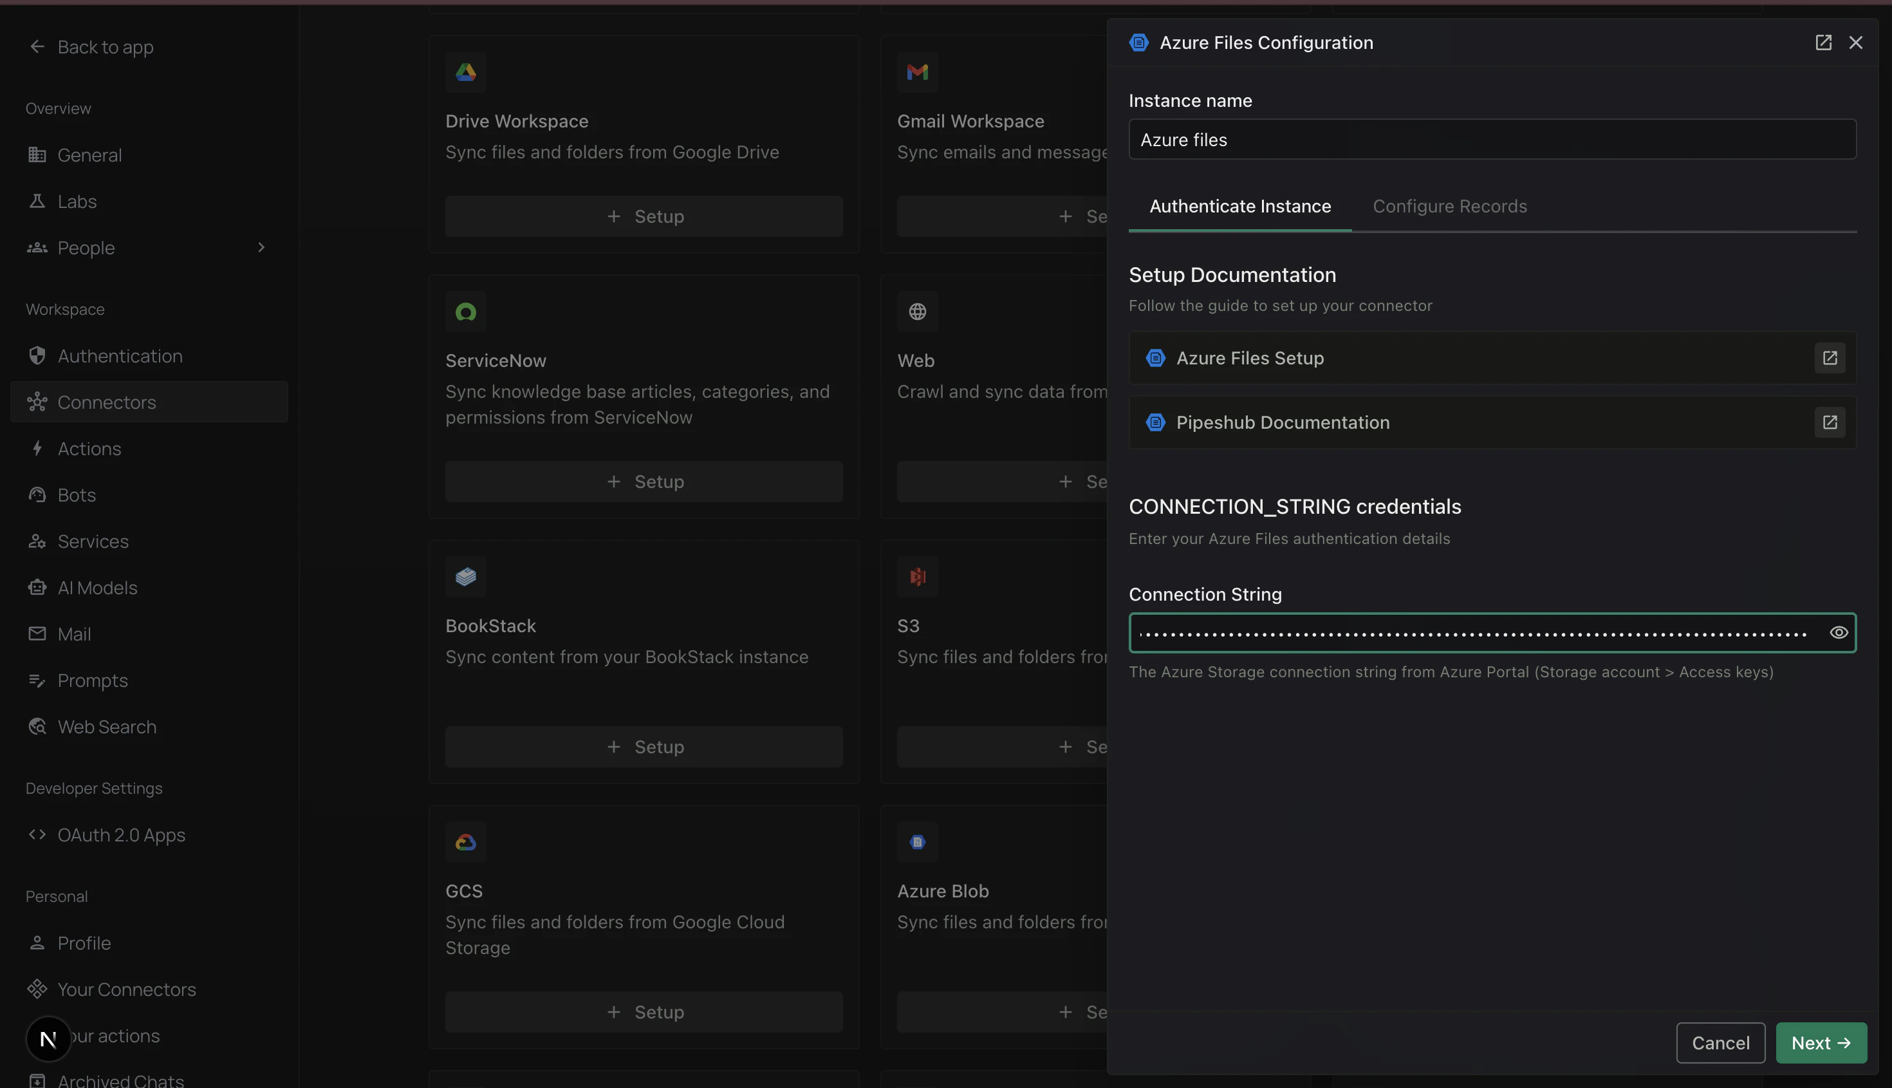Click the Gmail Workspace logo
Image resolution: width=1892 pixels, height=1088 pixels.
click(x=917, y=71)
